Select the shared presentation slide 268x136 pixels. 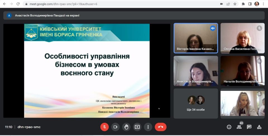coord(87,71)
